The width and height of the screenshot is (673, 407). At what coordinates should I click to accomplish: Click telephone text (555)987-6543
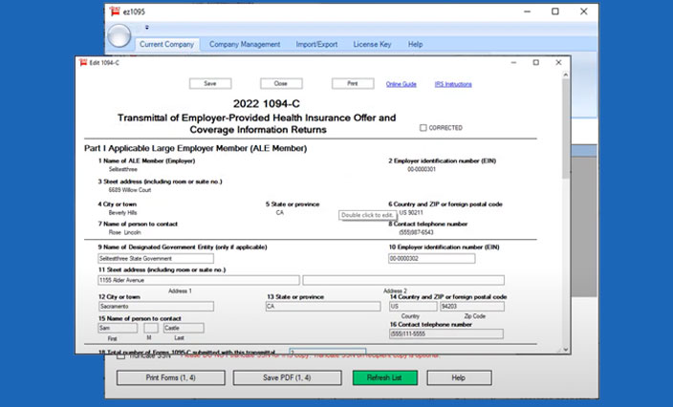tap(417, 232)
